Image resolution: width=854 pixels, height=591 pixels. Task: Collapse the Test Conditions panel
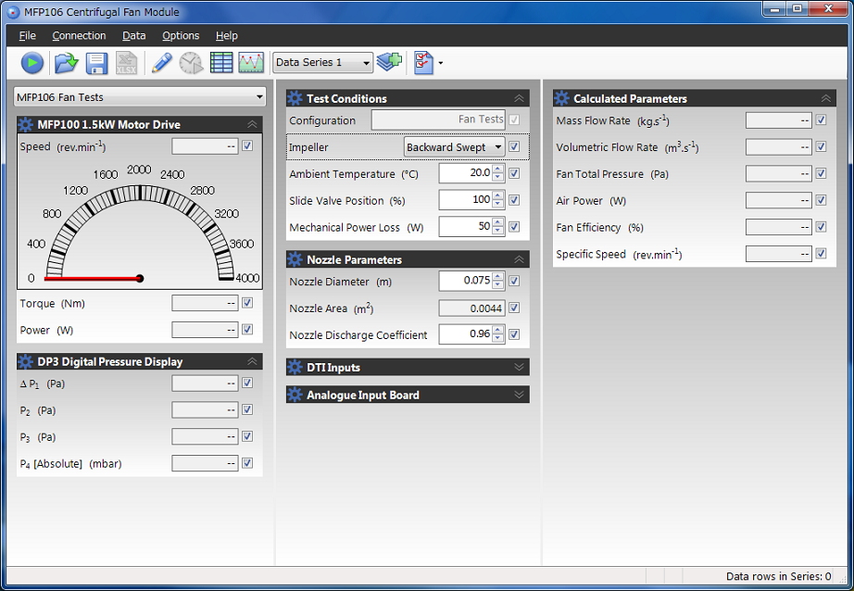tap(519, 98)
